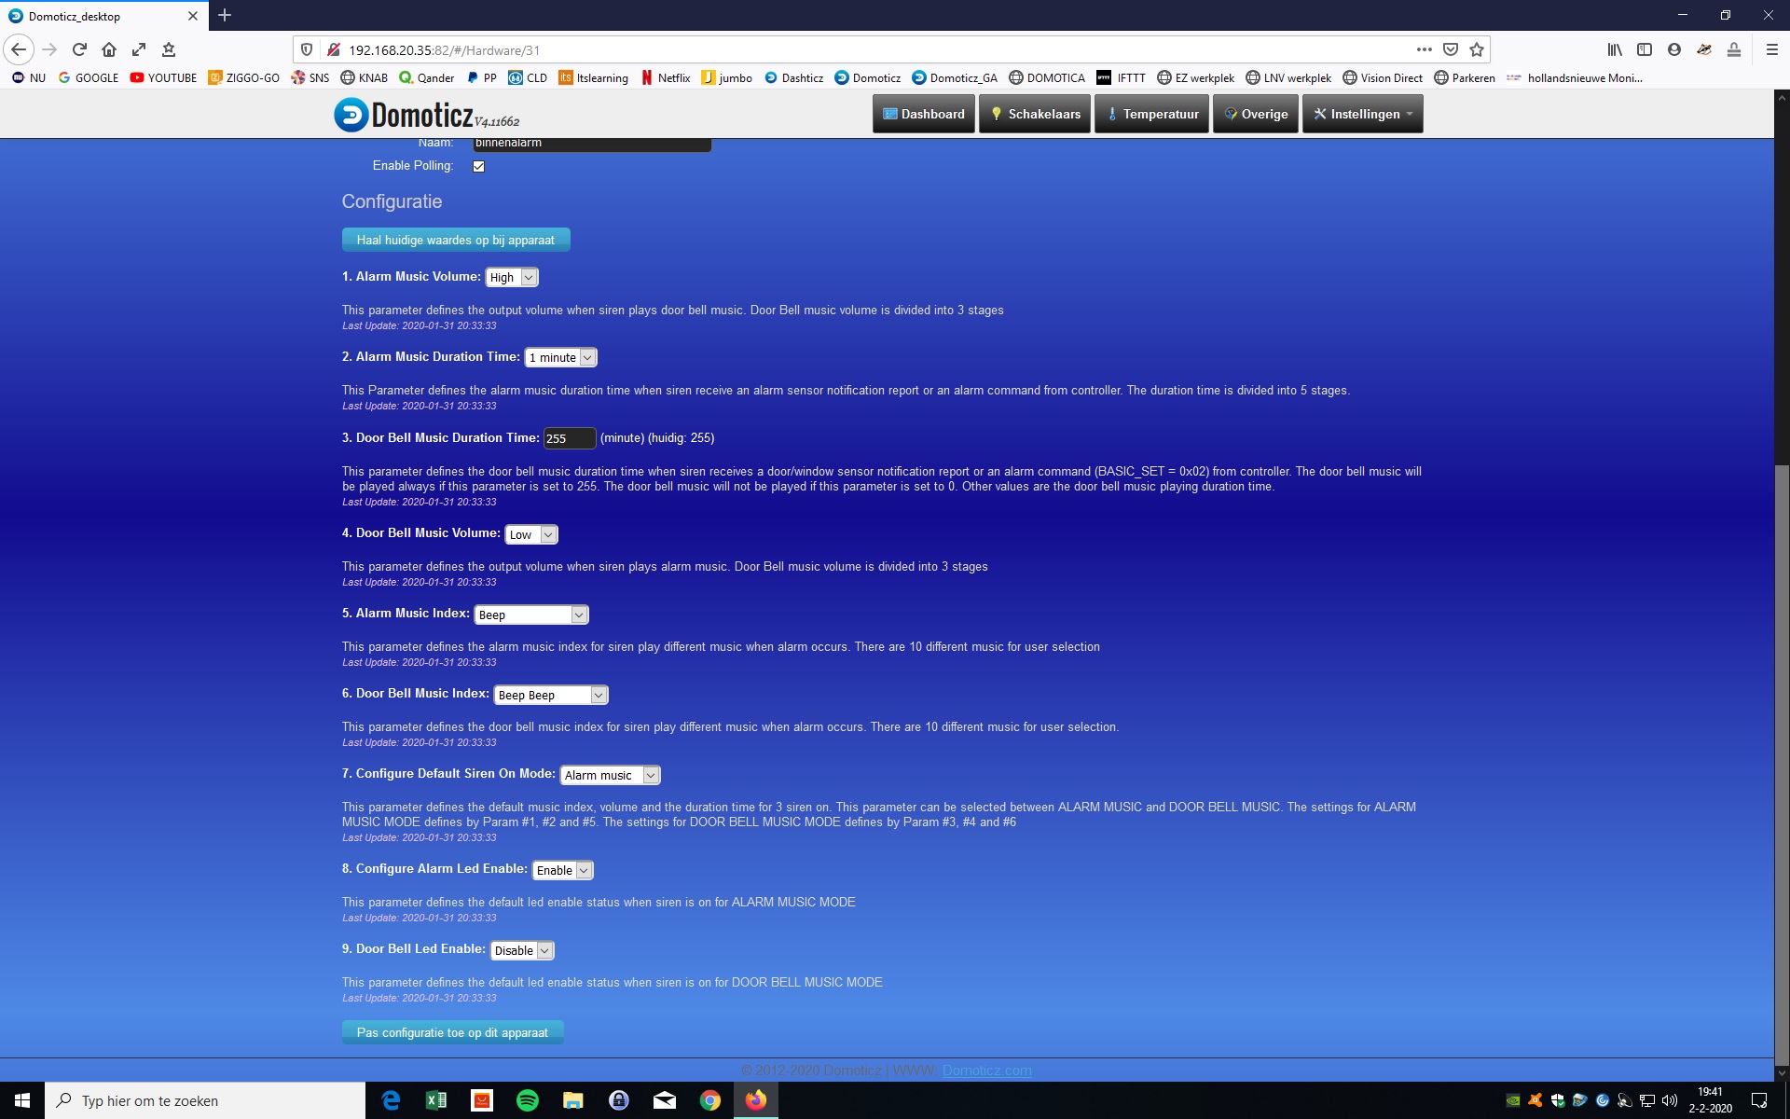Click Haal huidige waardes op bij apparaat
Image resolution: width=1790 pixels, height=1119 pixels.
click(x=455, y=240)
